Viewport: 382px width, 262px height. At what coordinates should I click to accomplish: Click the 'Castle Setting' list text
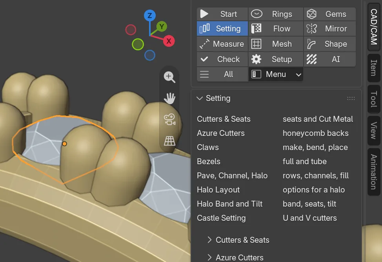(x=221, y=218)
